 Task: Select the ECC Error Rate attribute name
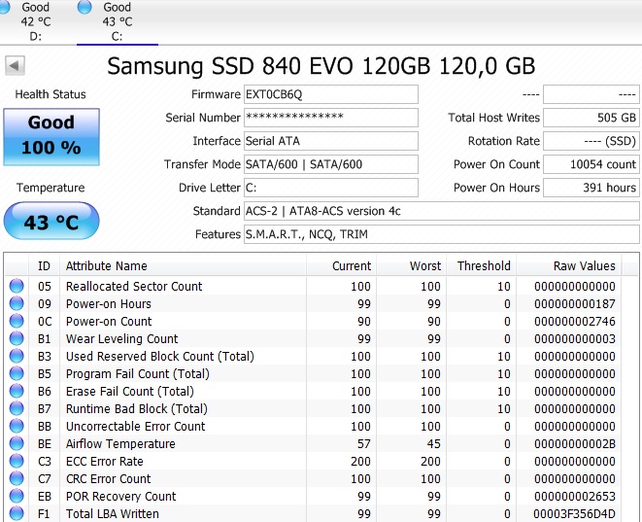pos(104,462)
